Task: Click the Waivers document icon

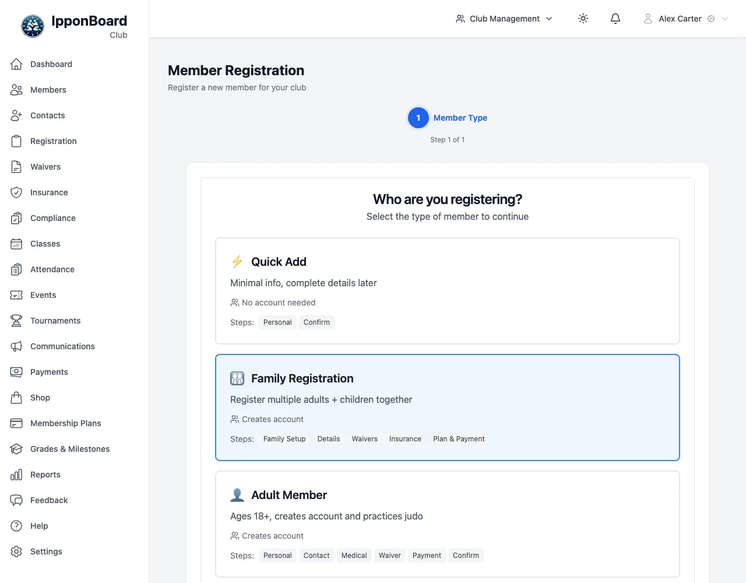Action: [16, 167]
